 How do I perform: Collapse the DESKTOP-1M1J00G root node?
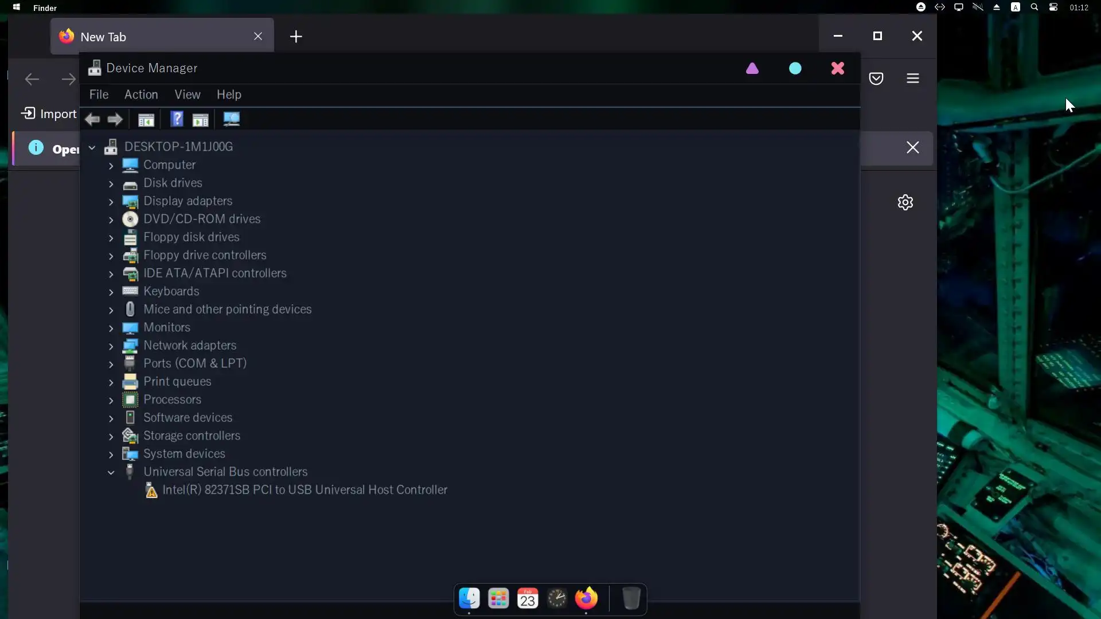[x=92, y=147]
